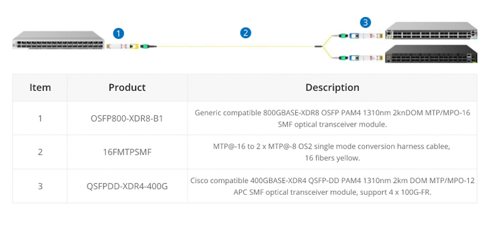Select the silver switch on the left
The height and width of the screenshot is (230, 489).
[58, 40]
